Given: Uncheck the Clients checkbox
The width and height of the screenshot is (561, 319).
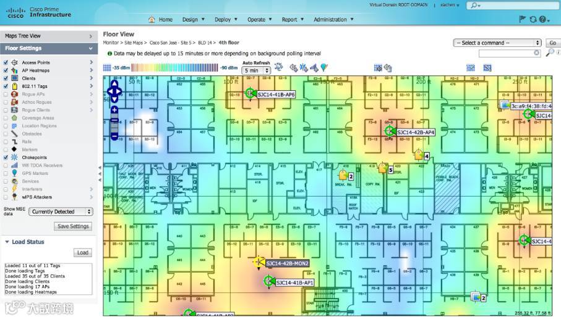Looking at the screenshot, I should click(x=6, y=78).
